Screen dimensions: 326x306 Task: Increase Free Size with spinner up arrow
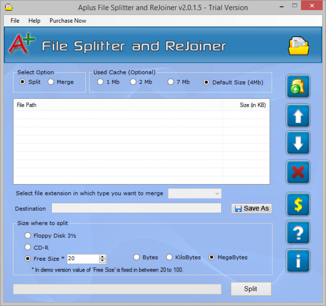(102, 257)
